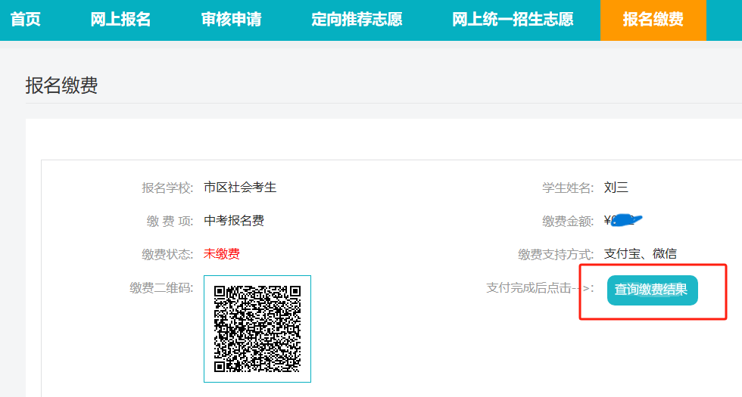
Task: Open the 首页 navigation tab
Action: click(25, 20)
